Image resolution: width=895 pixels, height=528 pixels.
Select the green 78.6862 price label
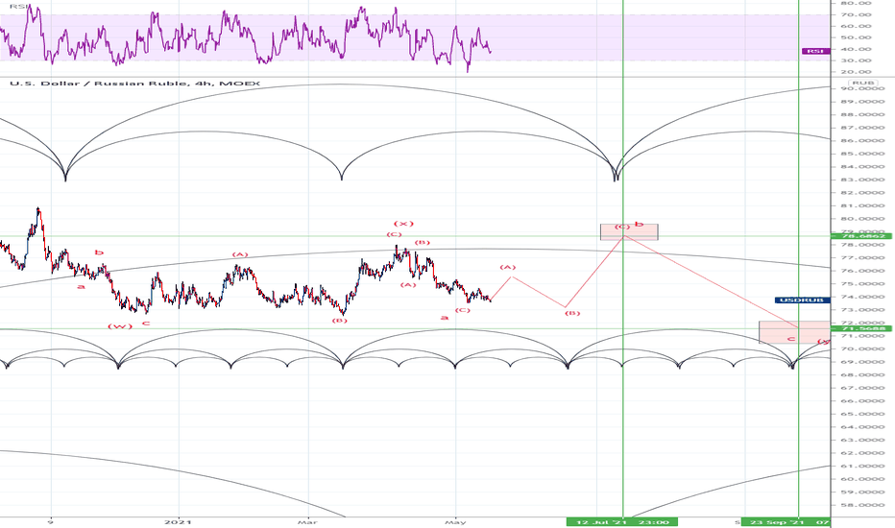tap(862, 236)
